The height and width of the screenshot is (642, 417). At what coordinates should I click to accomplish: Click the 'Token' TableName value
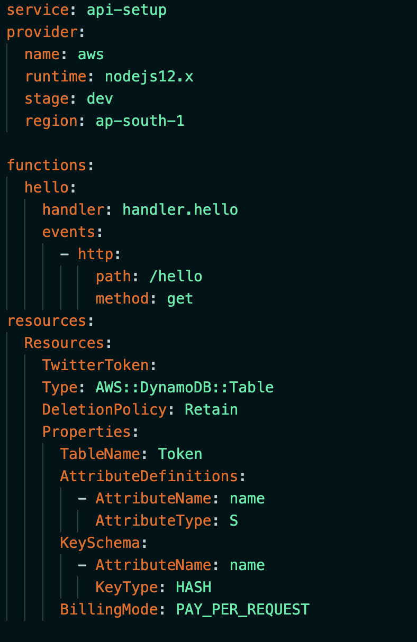pyautogui.click(x=180, y=454)
